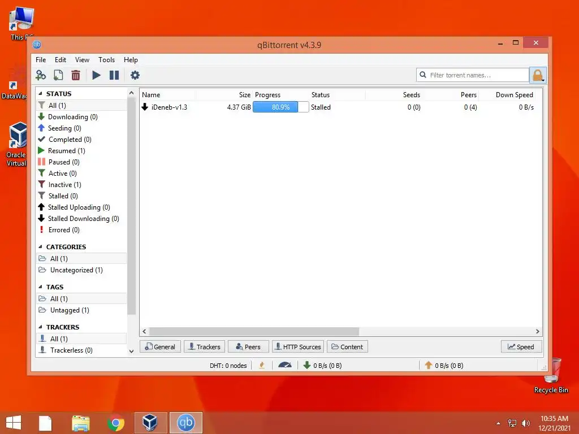Click the volume speaker tray icon
The width and height of the screenshot is (579, 434).
click(525, 423)
